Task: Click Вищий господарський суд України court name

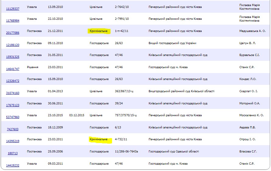Action: (172, 43)
